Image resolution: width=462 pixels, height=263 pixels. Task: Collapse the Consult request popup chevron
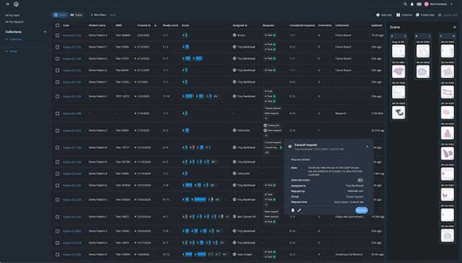point(367,147)
